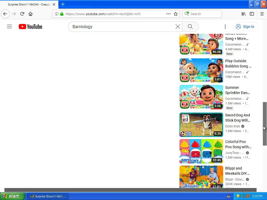Viewport: 267px width, 200px height.
Task: Open the Windows Start menu
Action: point(12,196)
